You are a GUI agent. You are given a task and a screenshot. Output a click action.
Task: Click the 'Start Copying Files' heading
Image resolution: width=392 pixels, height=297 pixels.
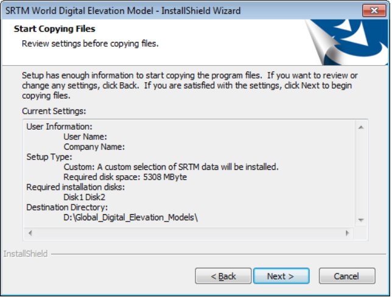tap(54, 29)
